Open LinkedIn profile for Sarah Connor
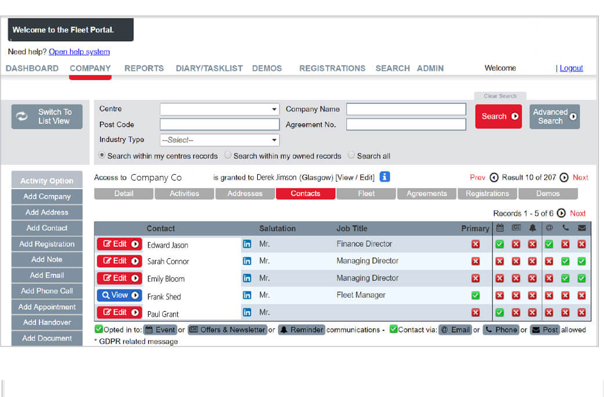This screenshot has height=397, width=604. pyautogui.click(x=247, y=261)
